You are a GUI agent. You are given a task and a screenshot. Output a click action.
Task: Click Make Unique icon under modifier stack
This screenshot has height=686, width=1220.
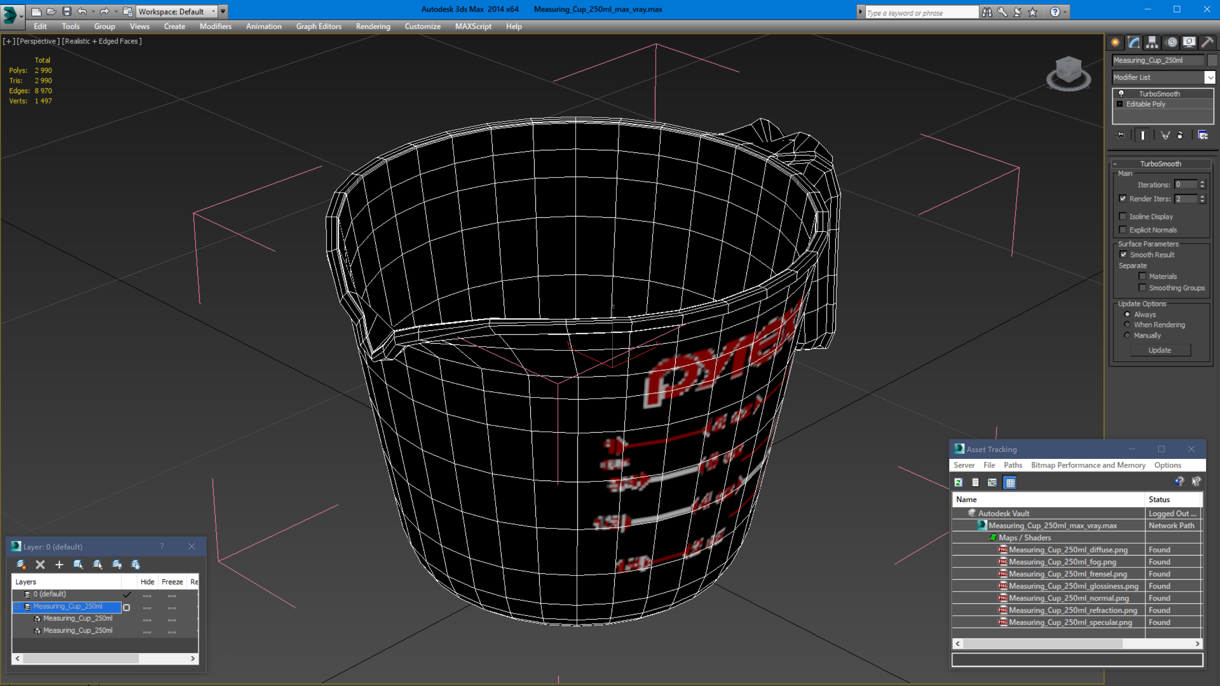pyautogui.click(x=1165, y=136)
